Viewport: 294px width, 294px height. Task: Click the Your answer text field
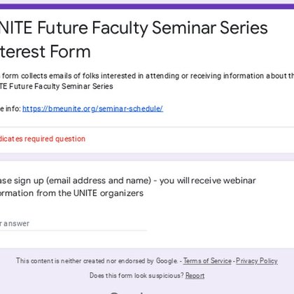point(73,223)
